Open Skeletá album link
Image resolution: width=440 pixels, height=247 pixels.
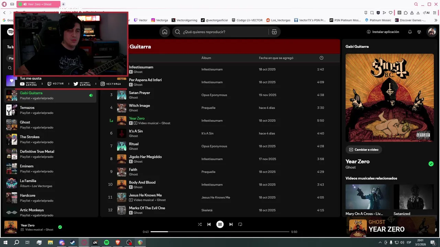point(207,210)
